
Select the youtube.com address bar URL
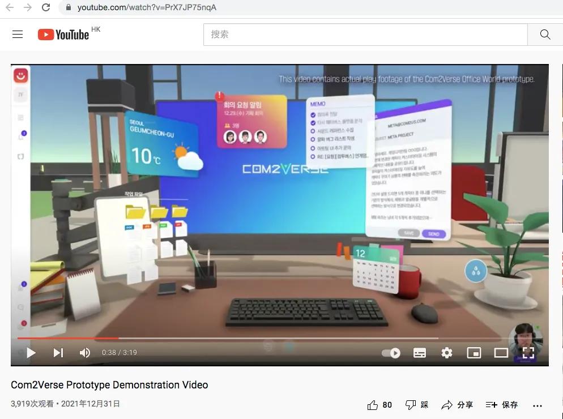[147, 7]
